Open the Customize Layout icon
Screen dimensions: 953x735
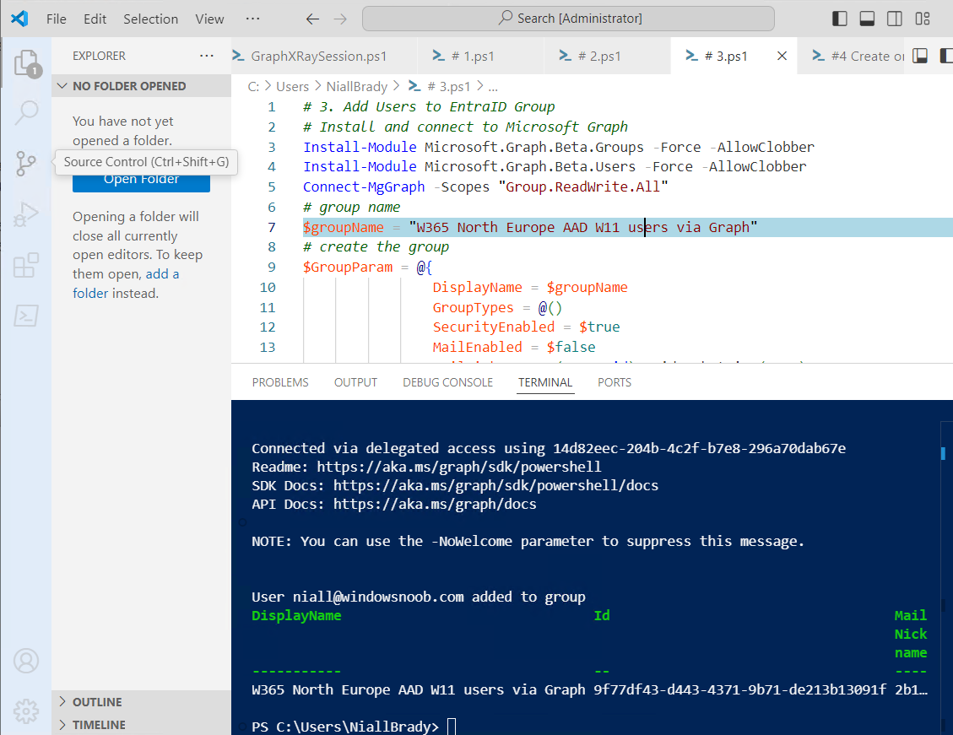pos(923,19)
